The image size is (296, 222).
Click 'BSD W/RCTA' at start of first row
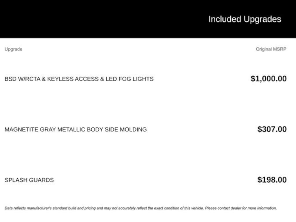pos(23,79)
